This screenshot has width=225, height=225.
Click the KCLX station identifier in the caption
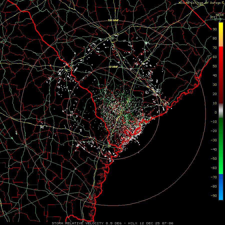133,223
